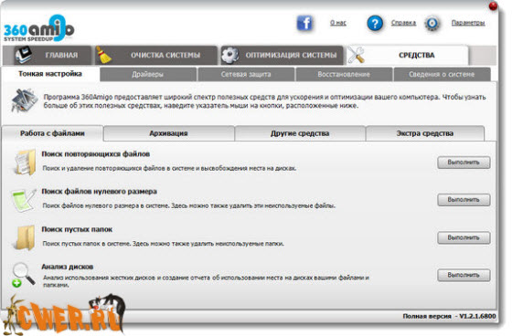
Task: Open the Параметры link
Action: (468, 23)
